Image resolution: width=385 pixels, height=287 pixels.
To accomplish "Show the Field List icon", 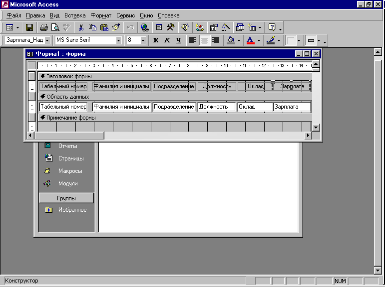I will 159,27.
